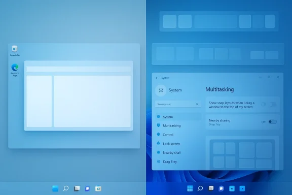Click the settings search input field

pos(178,104)
